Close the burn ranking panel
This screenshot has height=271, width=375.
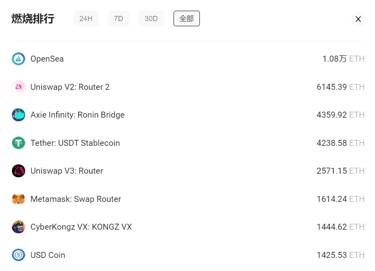(358, 19)
